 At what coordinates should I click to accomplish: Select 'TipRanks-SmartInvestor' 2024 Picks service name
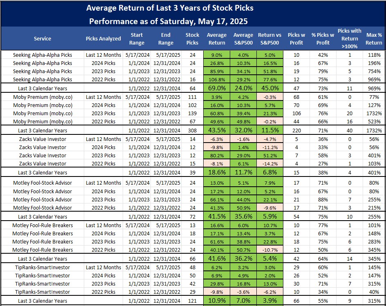pos(43,275)
